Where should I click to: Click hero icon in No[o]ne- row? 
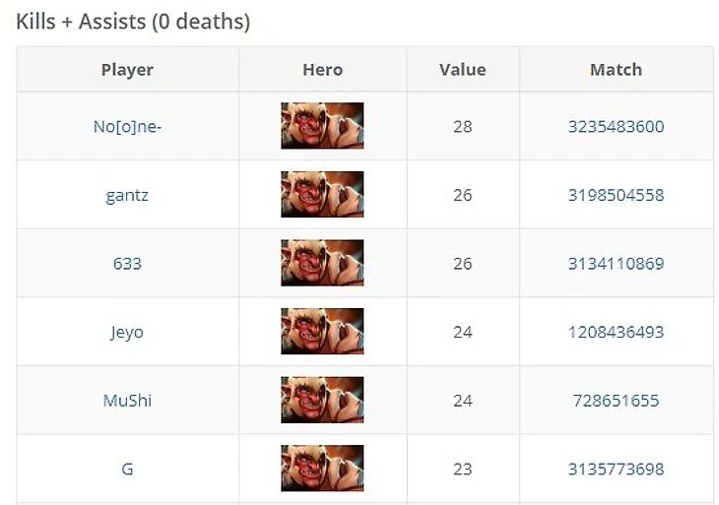pos(322,126)
